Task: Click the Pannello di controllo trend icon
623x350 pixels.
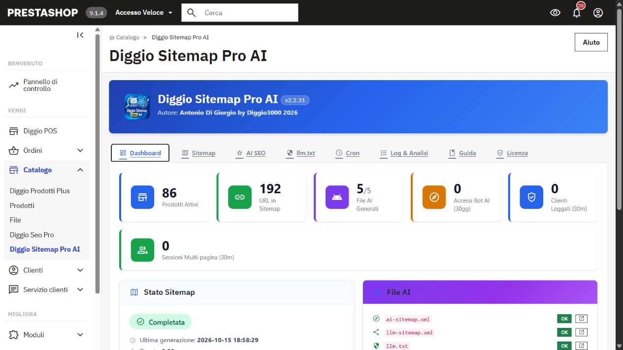Action: (x=14, y=86)
